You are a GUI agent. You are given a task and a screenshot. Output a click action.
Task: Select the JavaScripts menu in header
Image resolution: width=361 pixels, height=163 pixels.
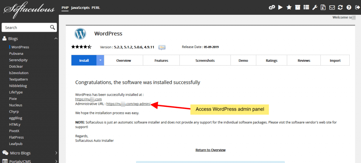80,7
